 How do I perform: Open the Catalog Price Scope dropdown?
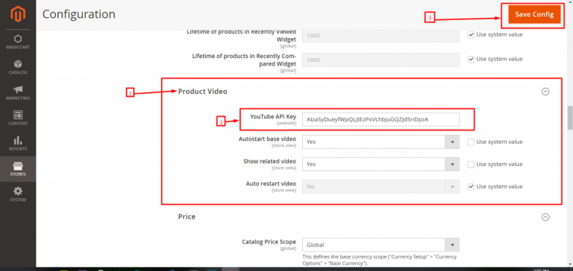[x=381, y=245]
